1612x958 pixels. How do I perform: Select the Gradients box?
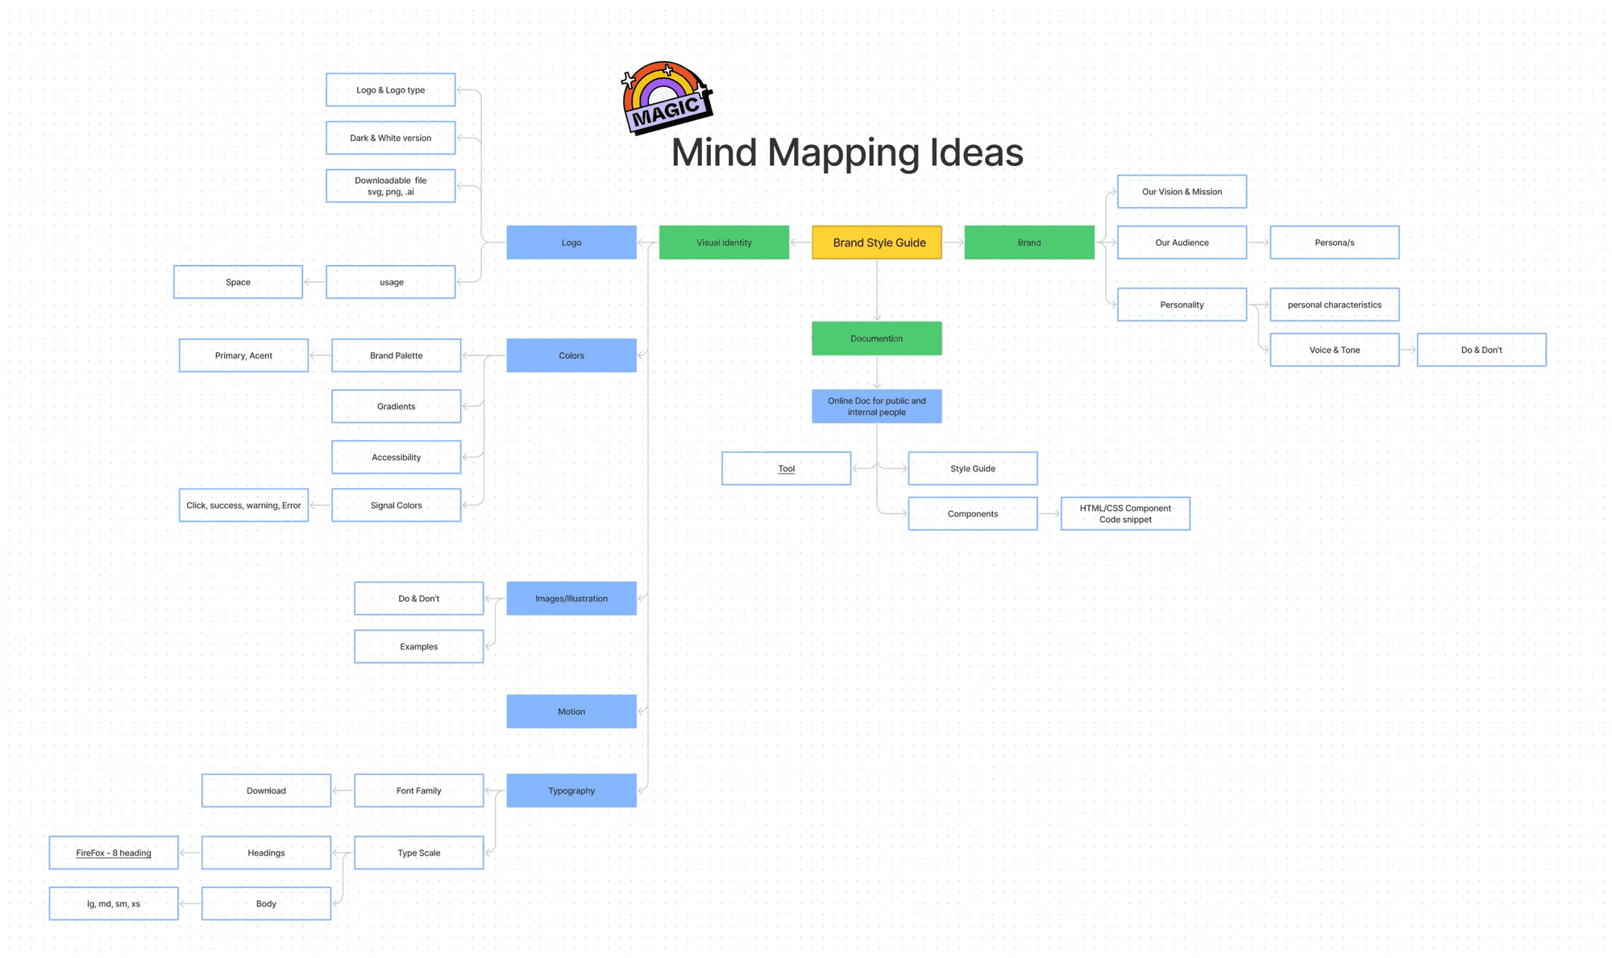click(x=397, y=406)
